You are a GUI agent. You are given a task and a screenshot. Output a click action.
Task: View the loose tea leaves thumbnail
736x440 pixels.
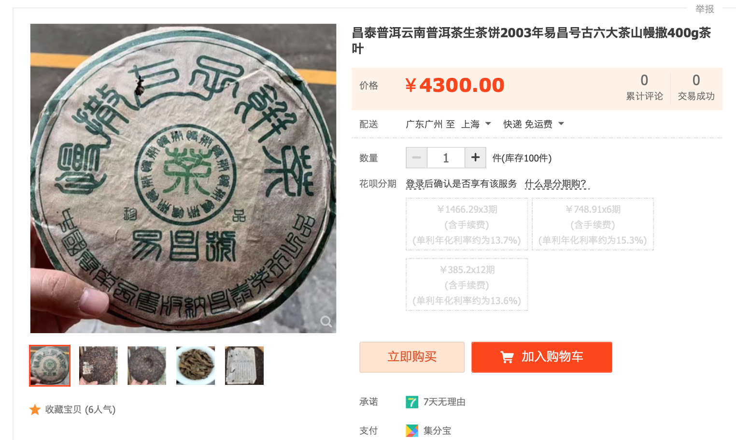point(196,366)
